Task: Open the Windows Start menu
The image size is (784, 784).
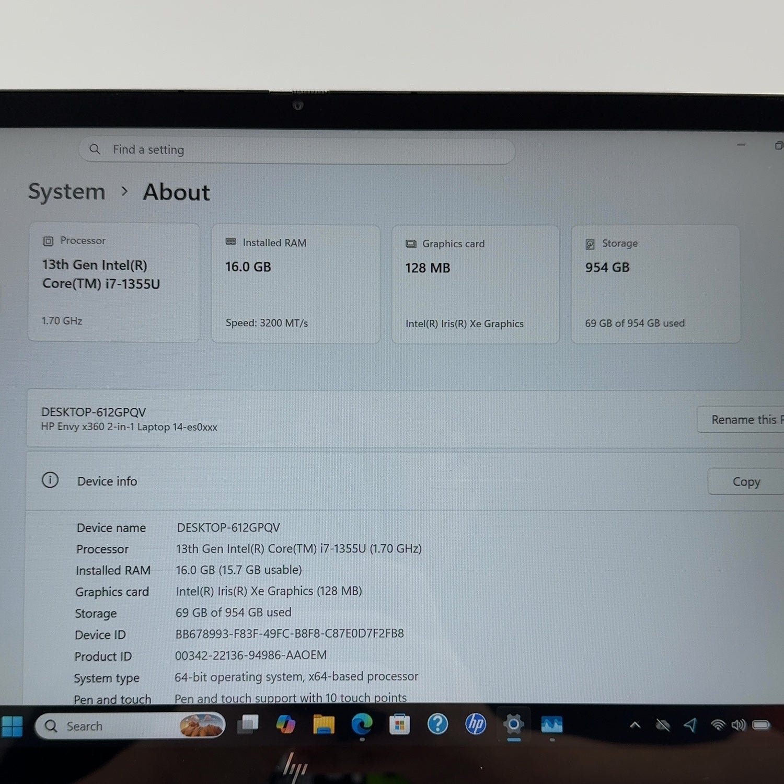Action: point(12,726)
